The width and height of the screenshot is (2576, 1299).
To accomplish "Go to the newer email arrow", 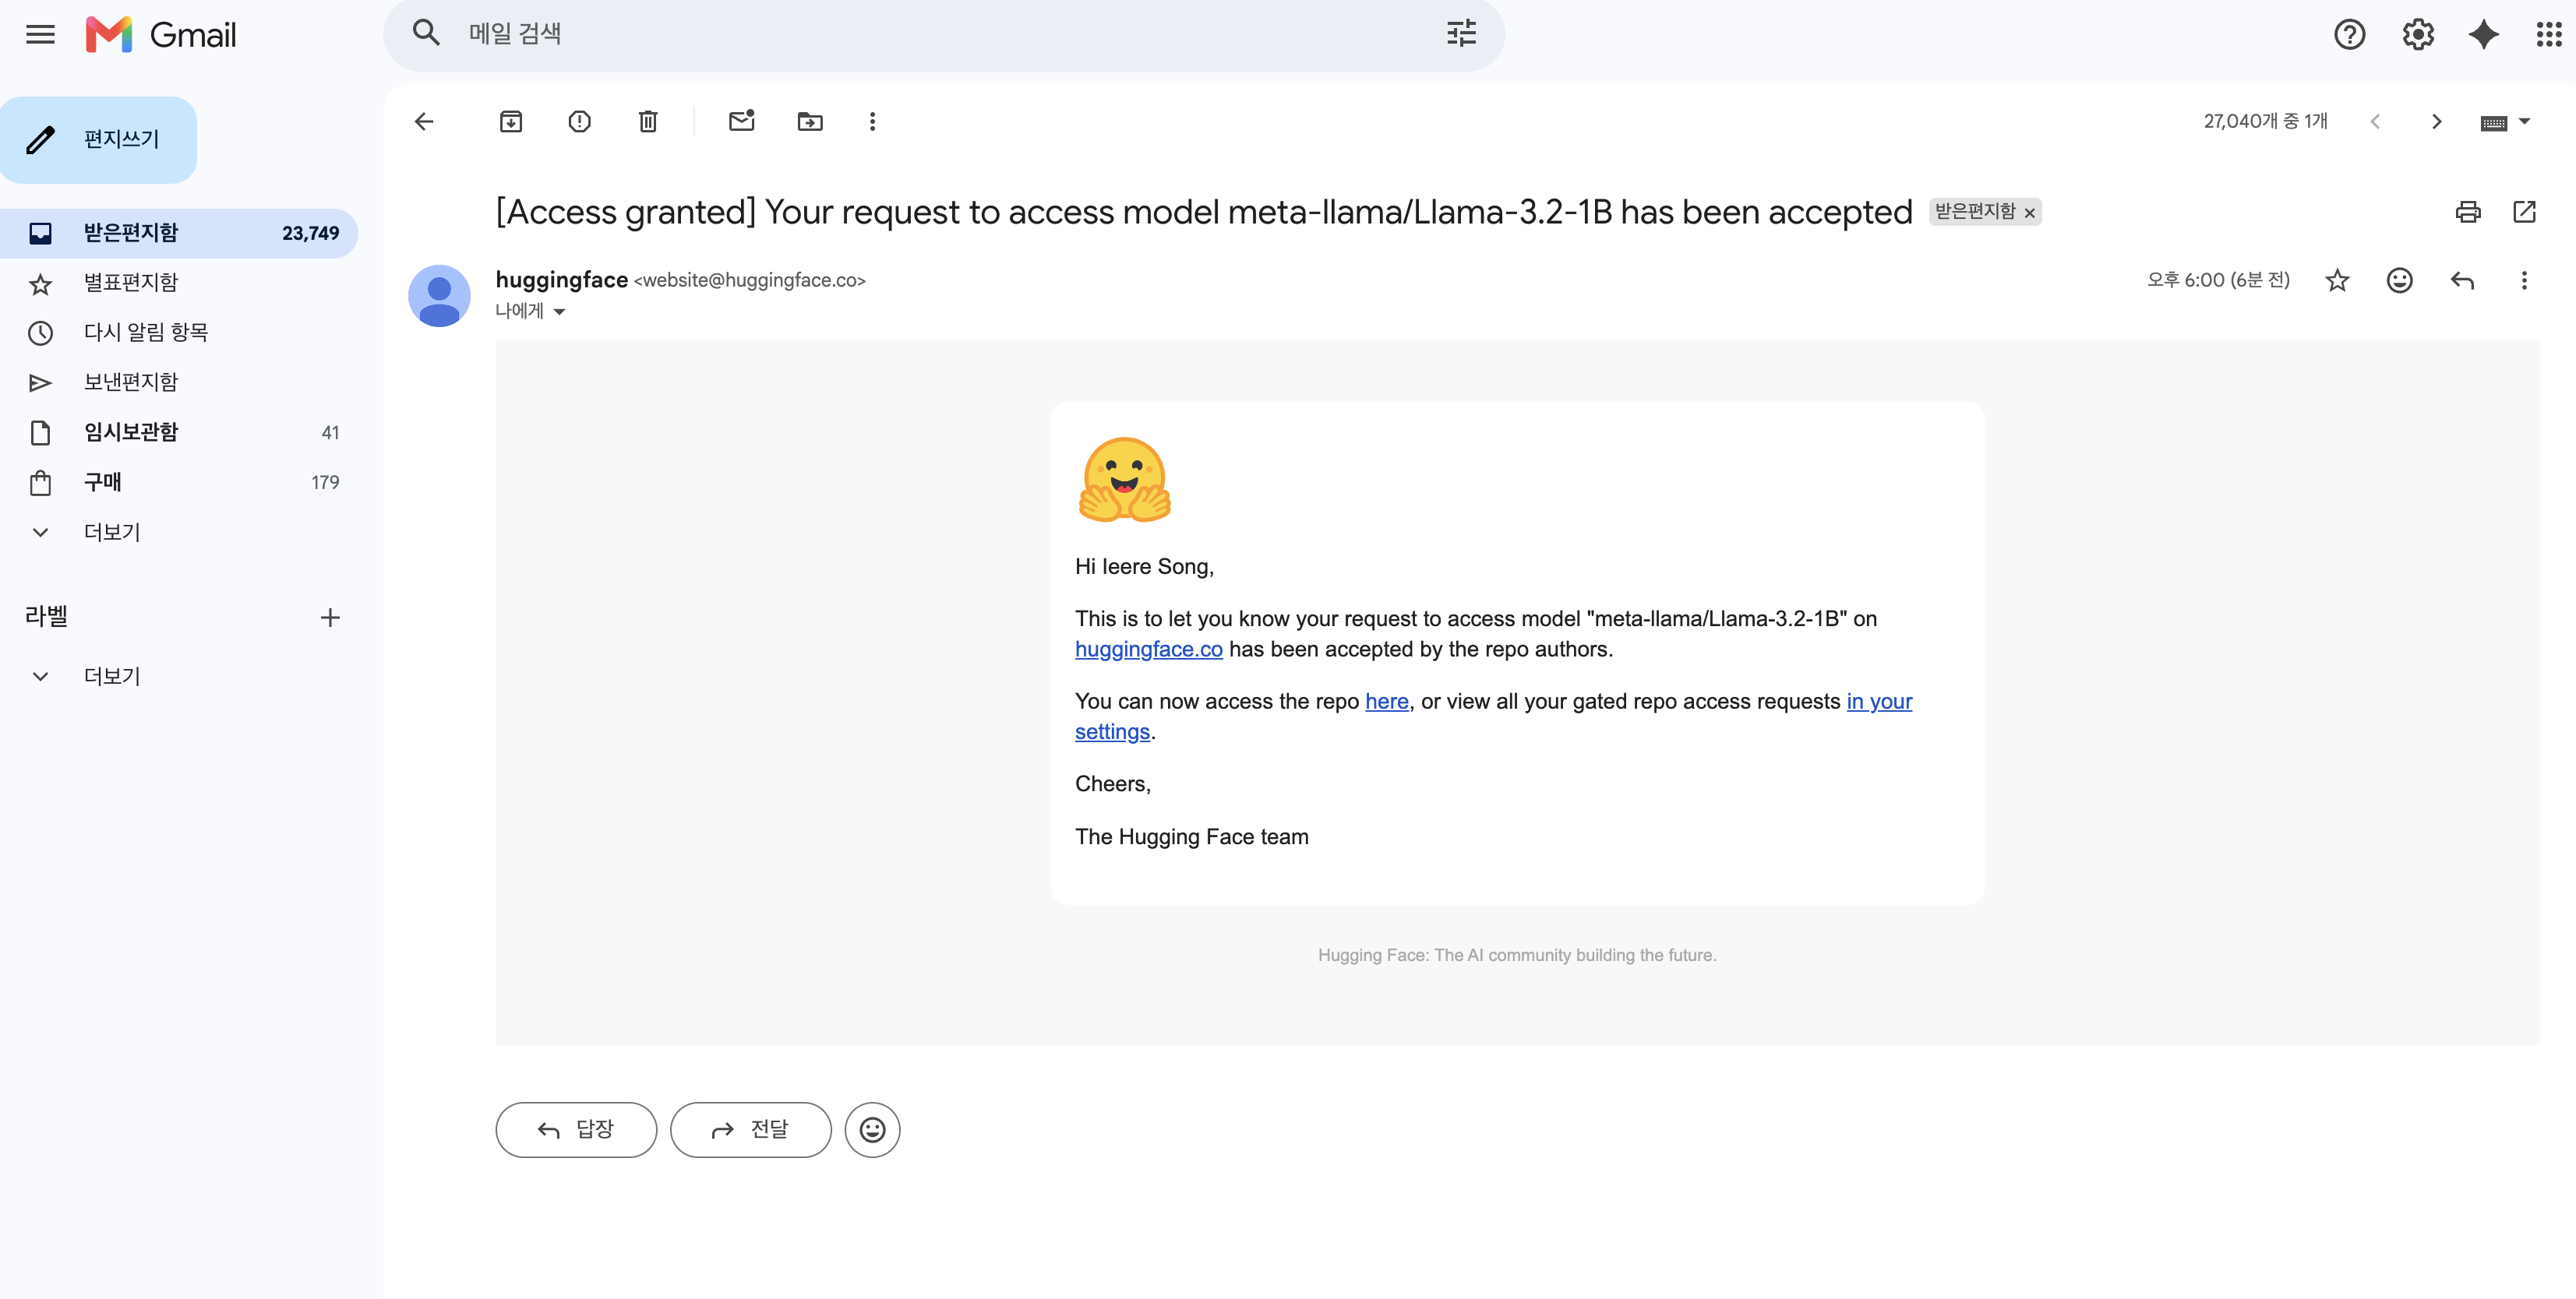I will [x=2375, y=122].
